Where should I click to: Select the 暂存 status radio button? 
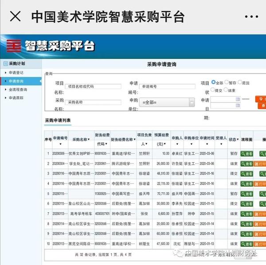pyautogui.click(x=227, y=82)
